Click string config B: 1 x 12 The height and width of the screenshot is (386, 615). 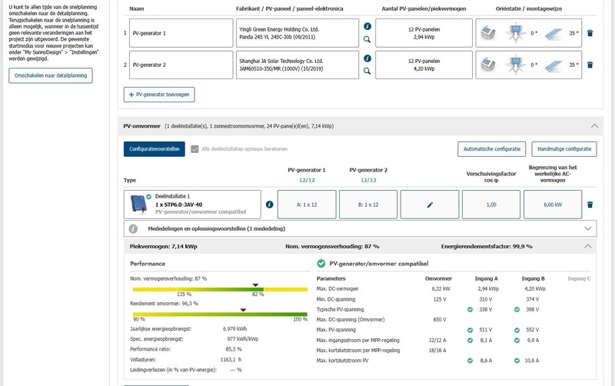368,205
